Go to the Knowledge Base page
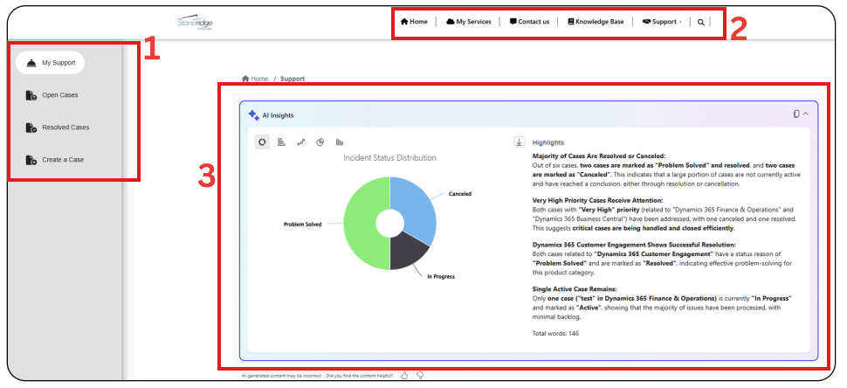The height and width of the screenshot is (388, 847). (596, 22)
